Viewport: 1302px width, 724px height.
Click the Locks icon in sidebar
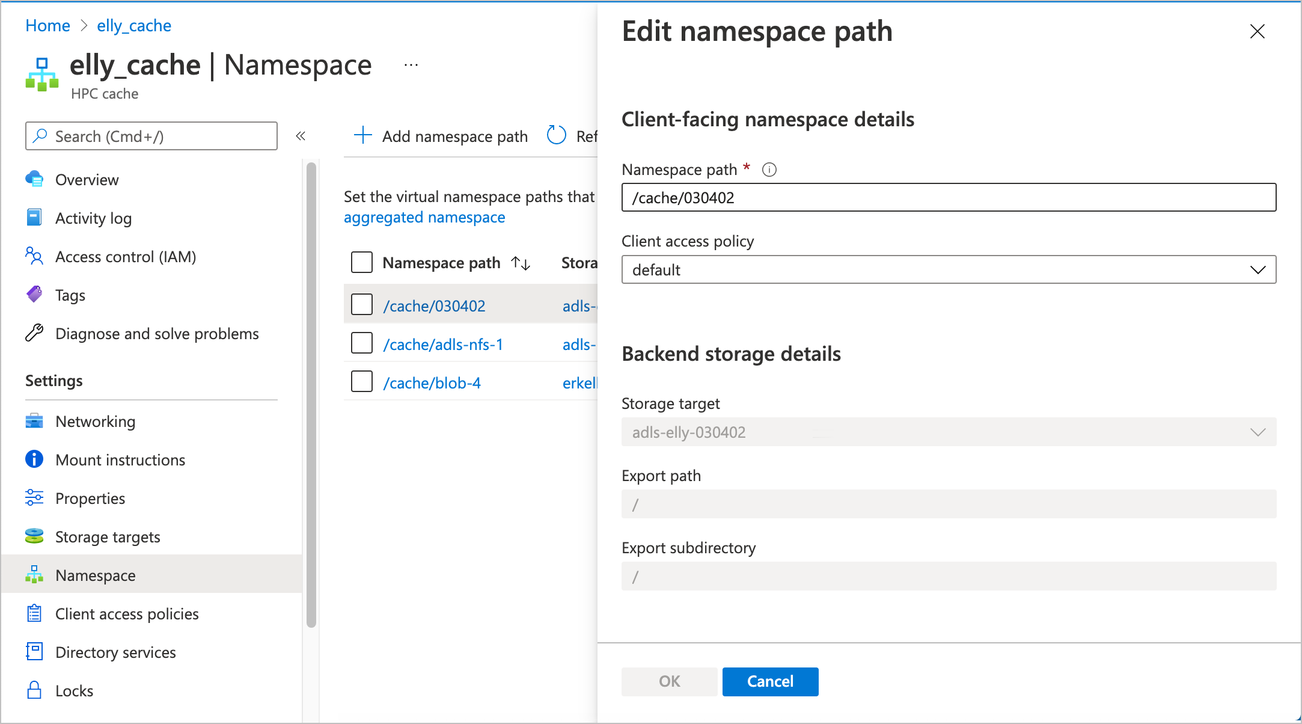34,690
